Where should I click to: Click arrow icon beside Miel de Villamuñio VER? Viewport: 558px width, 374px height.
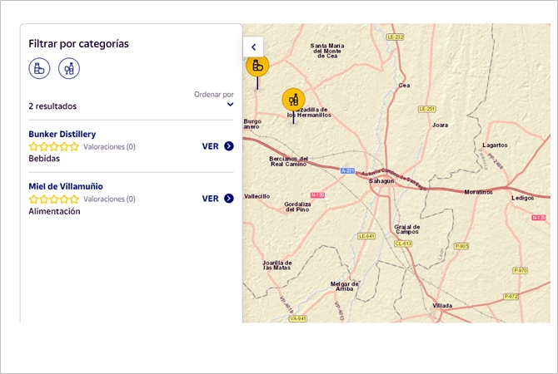click(229, 198)
